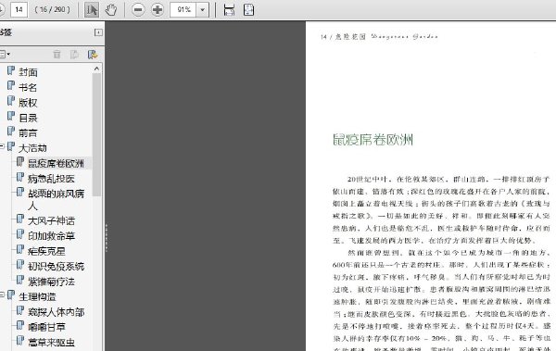Collapse the 生理构造 bookmark group
Image resolution: width=556 pixels, height=351 pixels.
click(2, 295)
